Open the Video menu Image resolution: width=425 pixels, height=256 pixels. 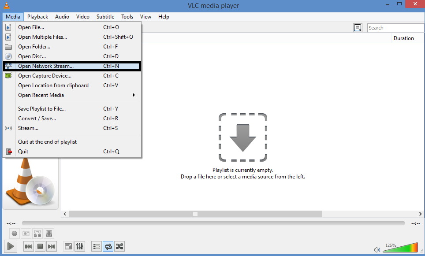83,17
